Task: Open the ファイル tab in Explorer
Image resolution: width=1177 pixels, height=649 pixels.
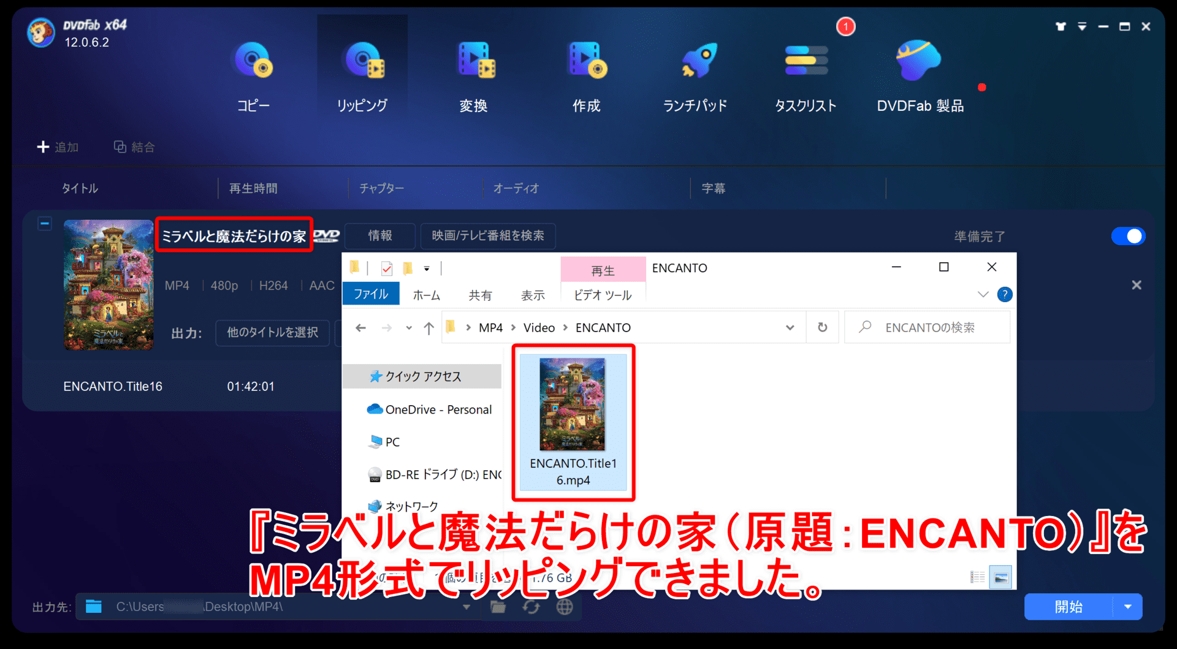Action: pos(371,294)
